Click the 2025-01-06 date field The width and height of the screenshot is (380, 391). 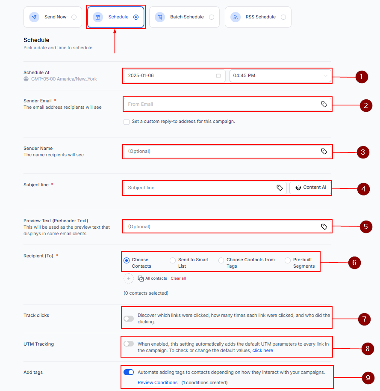coord(174,75)
